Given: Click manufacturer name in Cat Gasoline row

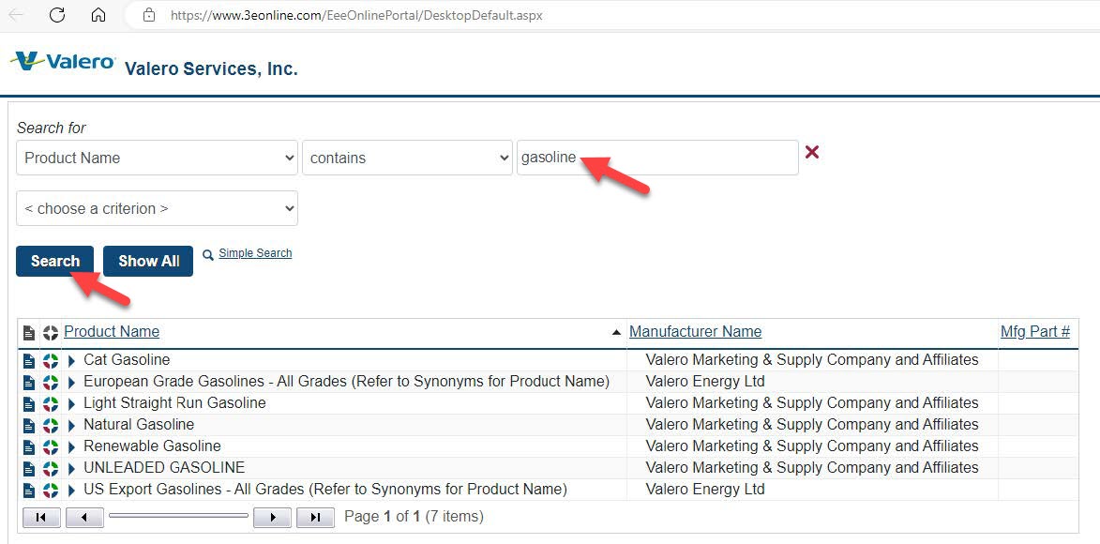Looking at the screenshot, I should coord(812,360).
